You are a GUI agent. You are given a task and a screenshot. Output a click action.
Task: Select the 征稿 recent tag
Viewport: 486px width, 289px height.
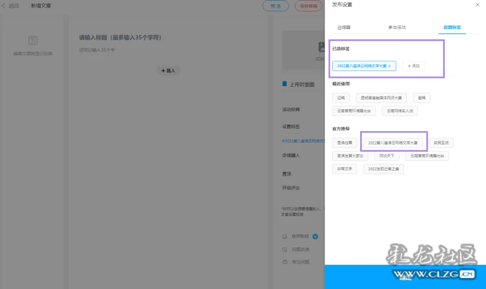[341, 98]
